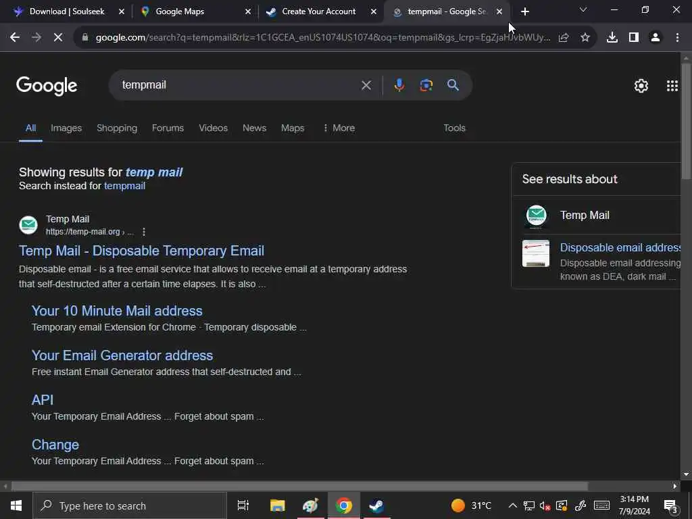Expand the More search filters menu
692x519 pixels.
tap(339, 128)
